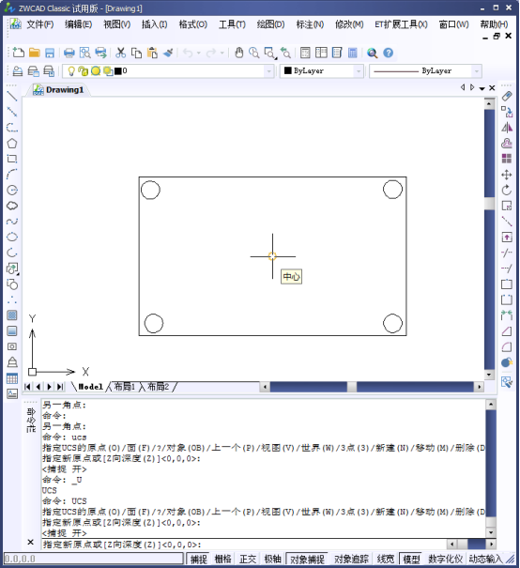Select the Mirror tool
The width and height of the screenshot is (520, 568).
(507, 128)
